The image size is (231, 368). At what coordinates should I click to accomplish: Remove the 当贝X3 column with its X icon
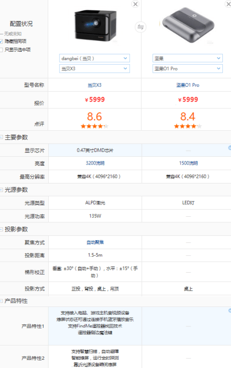(x=136, y=4)
